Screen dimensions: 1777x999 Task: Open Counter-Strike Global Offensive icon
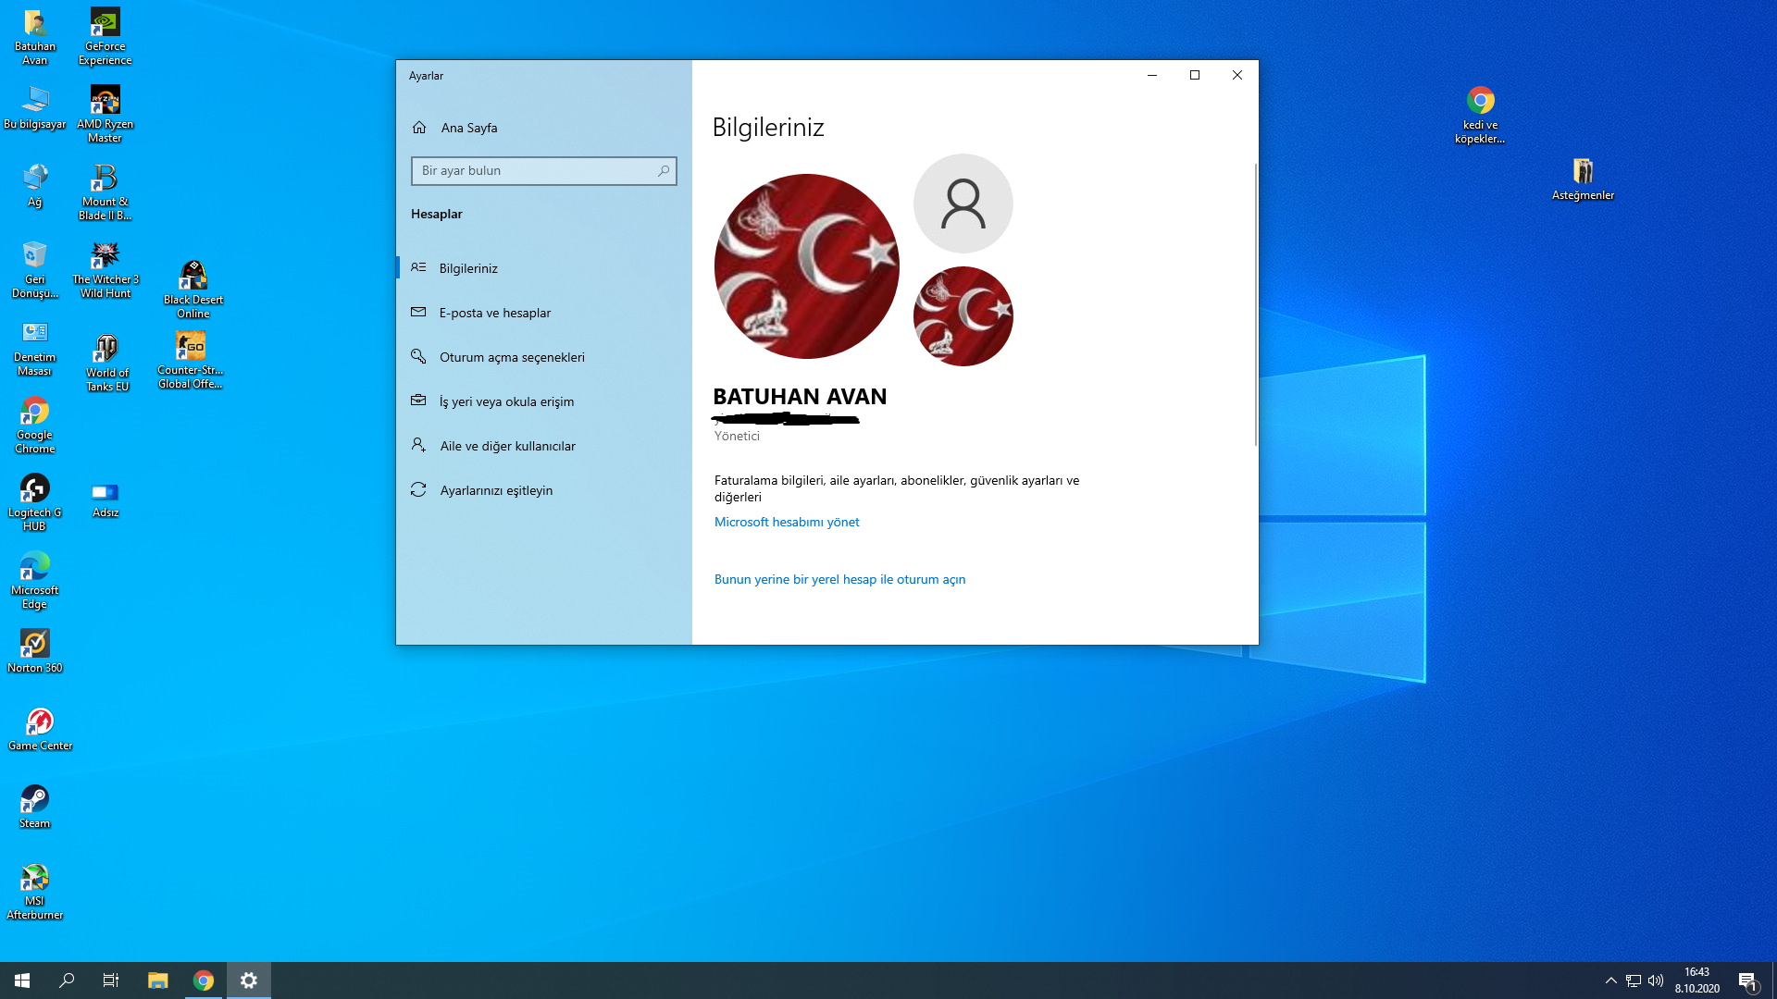click(191, 347)
